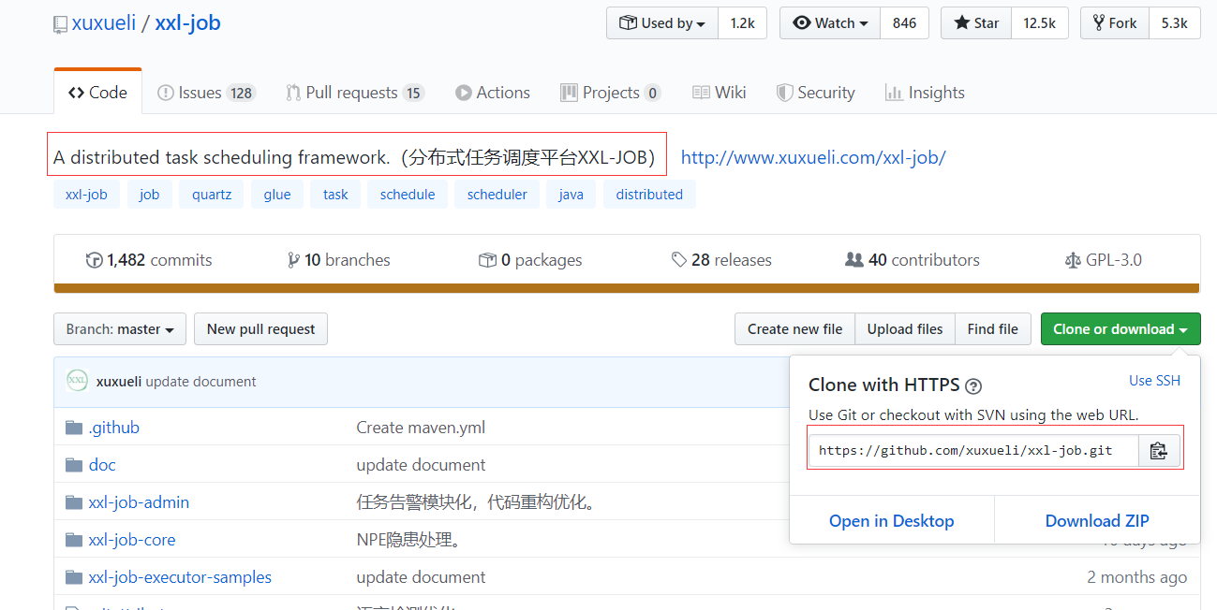Click folder icon beside xxl-job-admin

pos(74,502)
